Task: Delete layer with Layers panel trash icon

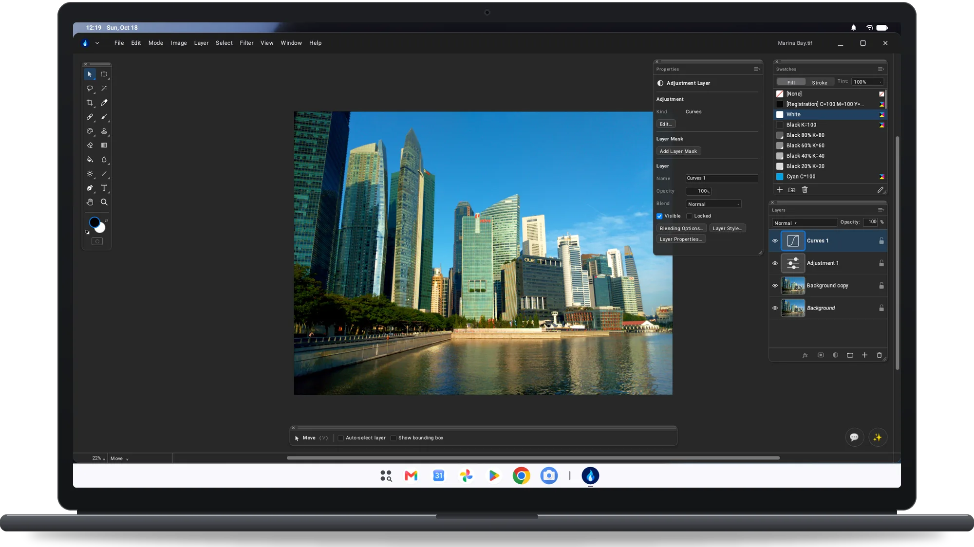Action: [879, 355]
